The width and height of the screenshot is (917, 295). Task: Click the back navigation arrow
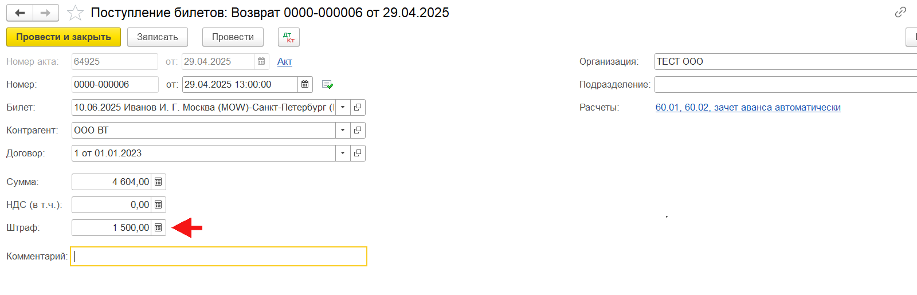(x=19, y=13)
